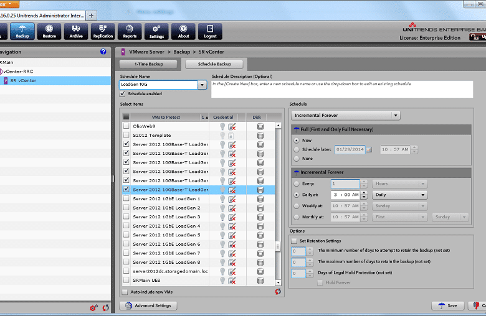486x316 pixels.
Task: Sort by VMs to Protect column
Action: tap(166, 118)
